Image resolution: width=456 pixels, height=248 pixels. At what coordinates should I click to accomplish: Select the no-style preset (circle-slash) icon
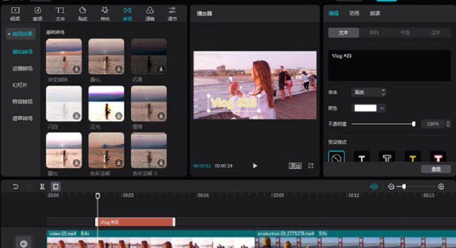pyautogui.click(x=337, y=157)
